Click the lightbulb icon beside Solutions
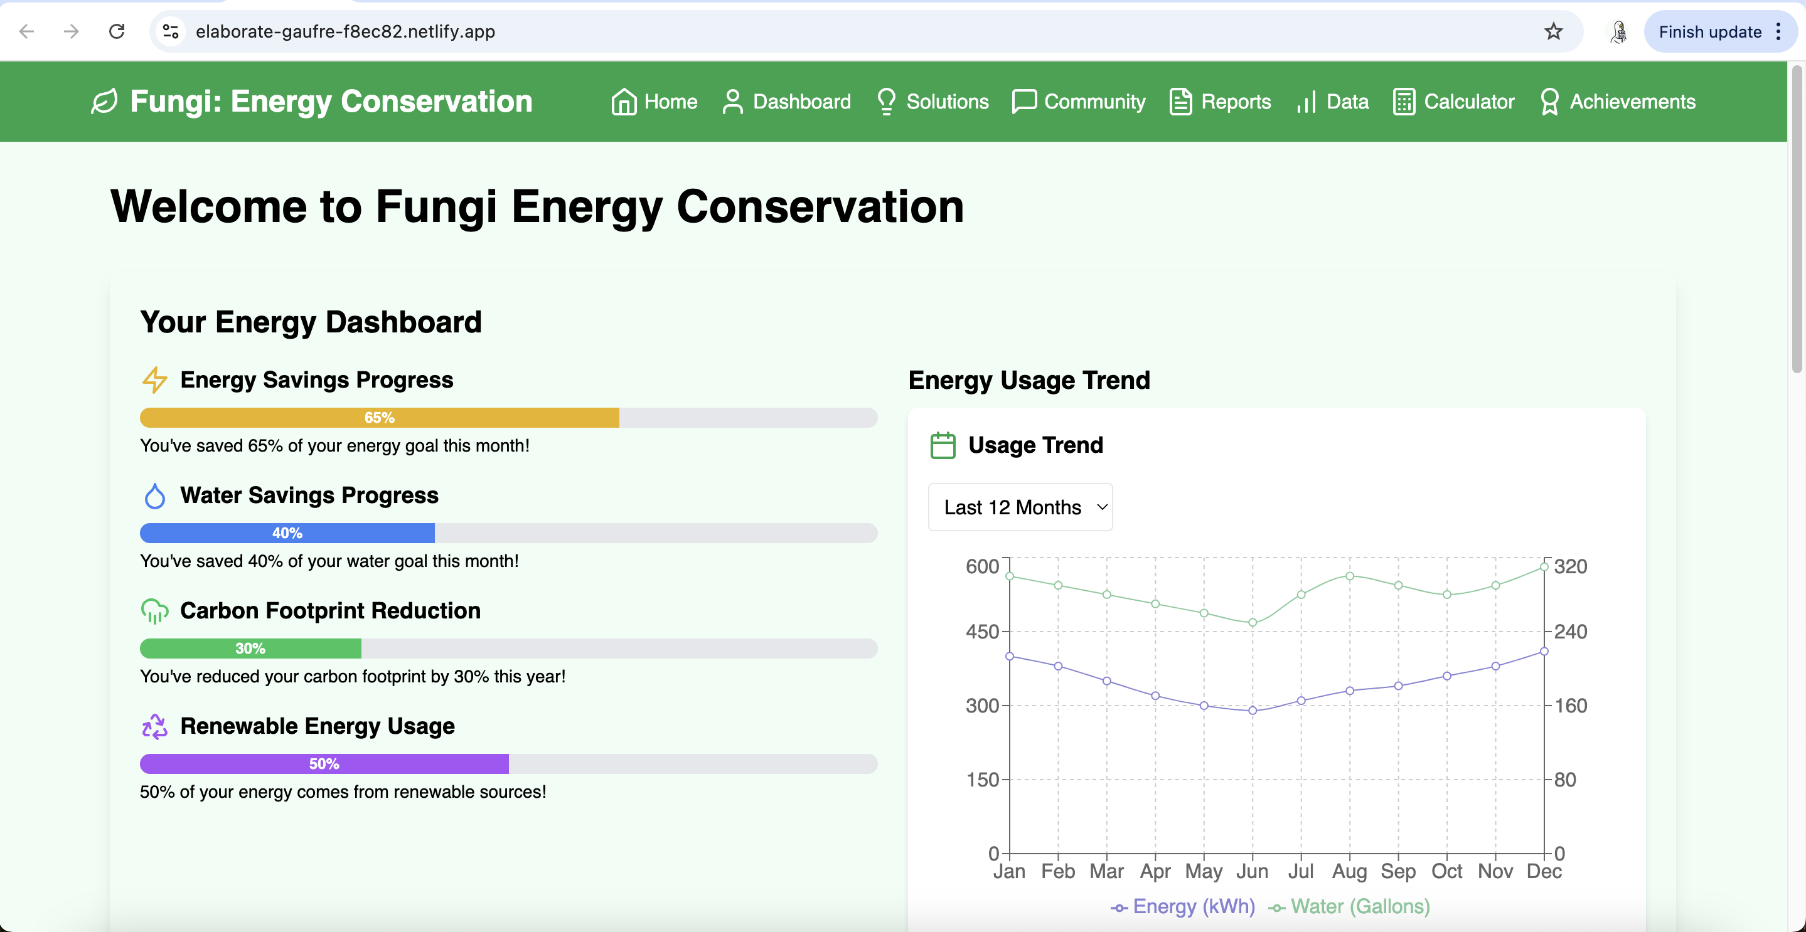This screenshot has height=932, width=1806. [886, 102]
